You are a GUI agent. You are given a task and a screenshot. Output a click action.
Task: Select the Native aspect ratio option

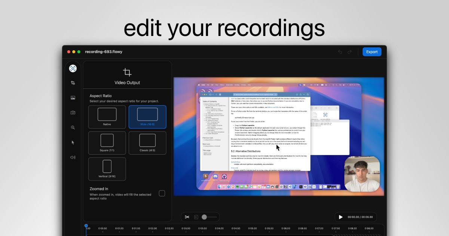107,117
